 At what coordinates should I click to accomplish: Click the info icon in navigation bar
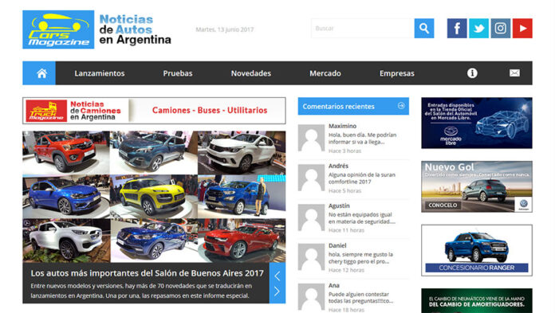click(472, 73)
